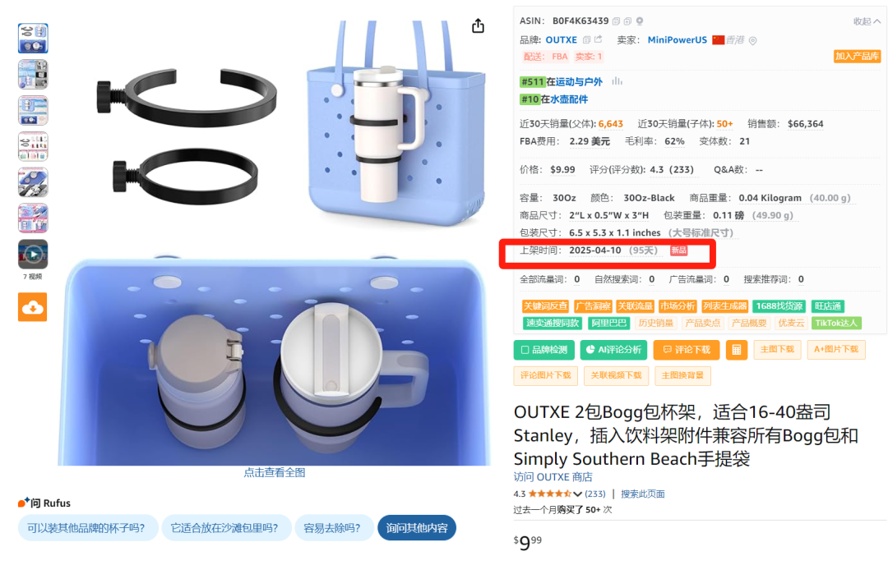Collapse the panel with 收起
The width and height of the screenshot is (888, 565).
pos(867,21)
